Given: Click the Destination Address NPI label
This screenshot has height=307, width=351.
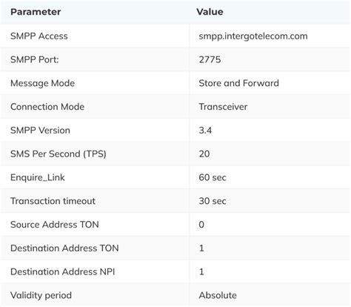Looking at the screenshot, I should tap(63, 271).
